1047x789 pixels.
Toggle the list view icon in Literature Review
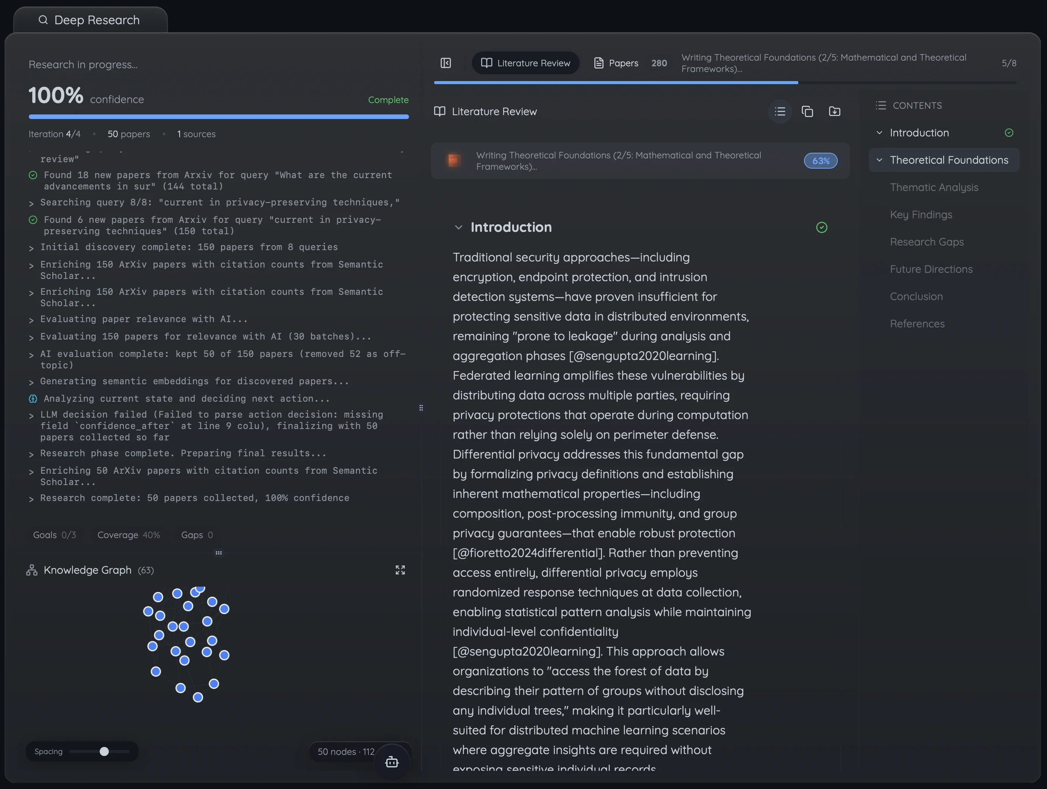pos(780,111)
